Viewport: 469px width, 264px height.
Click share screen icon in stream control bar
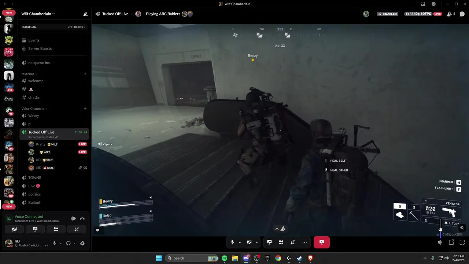tap(269, 242)
